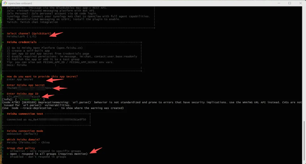Click '3) Get App ID and App Secret' line

48,53
